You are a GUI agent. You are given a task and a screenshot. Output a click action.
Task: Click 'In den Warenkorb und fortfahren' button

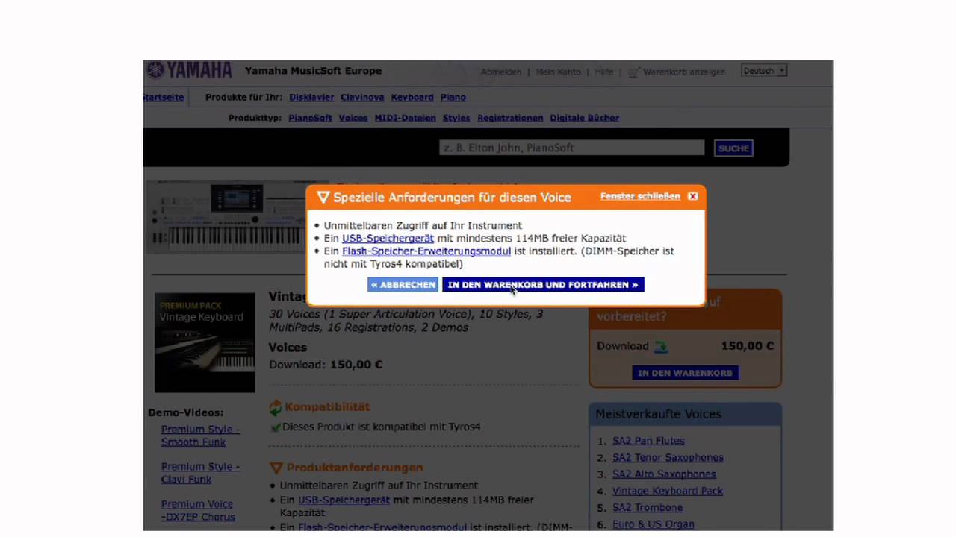(x=543, y=285)
